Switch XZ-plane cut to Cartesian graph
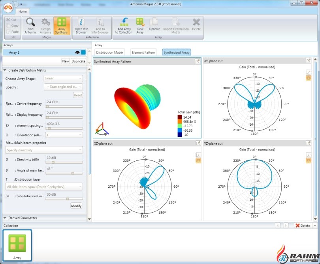 tap(198, 155)
